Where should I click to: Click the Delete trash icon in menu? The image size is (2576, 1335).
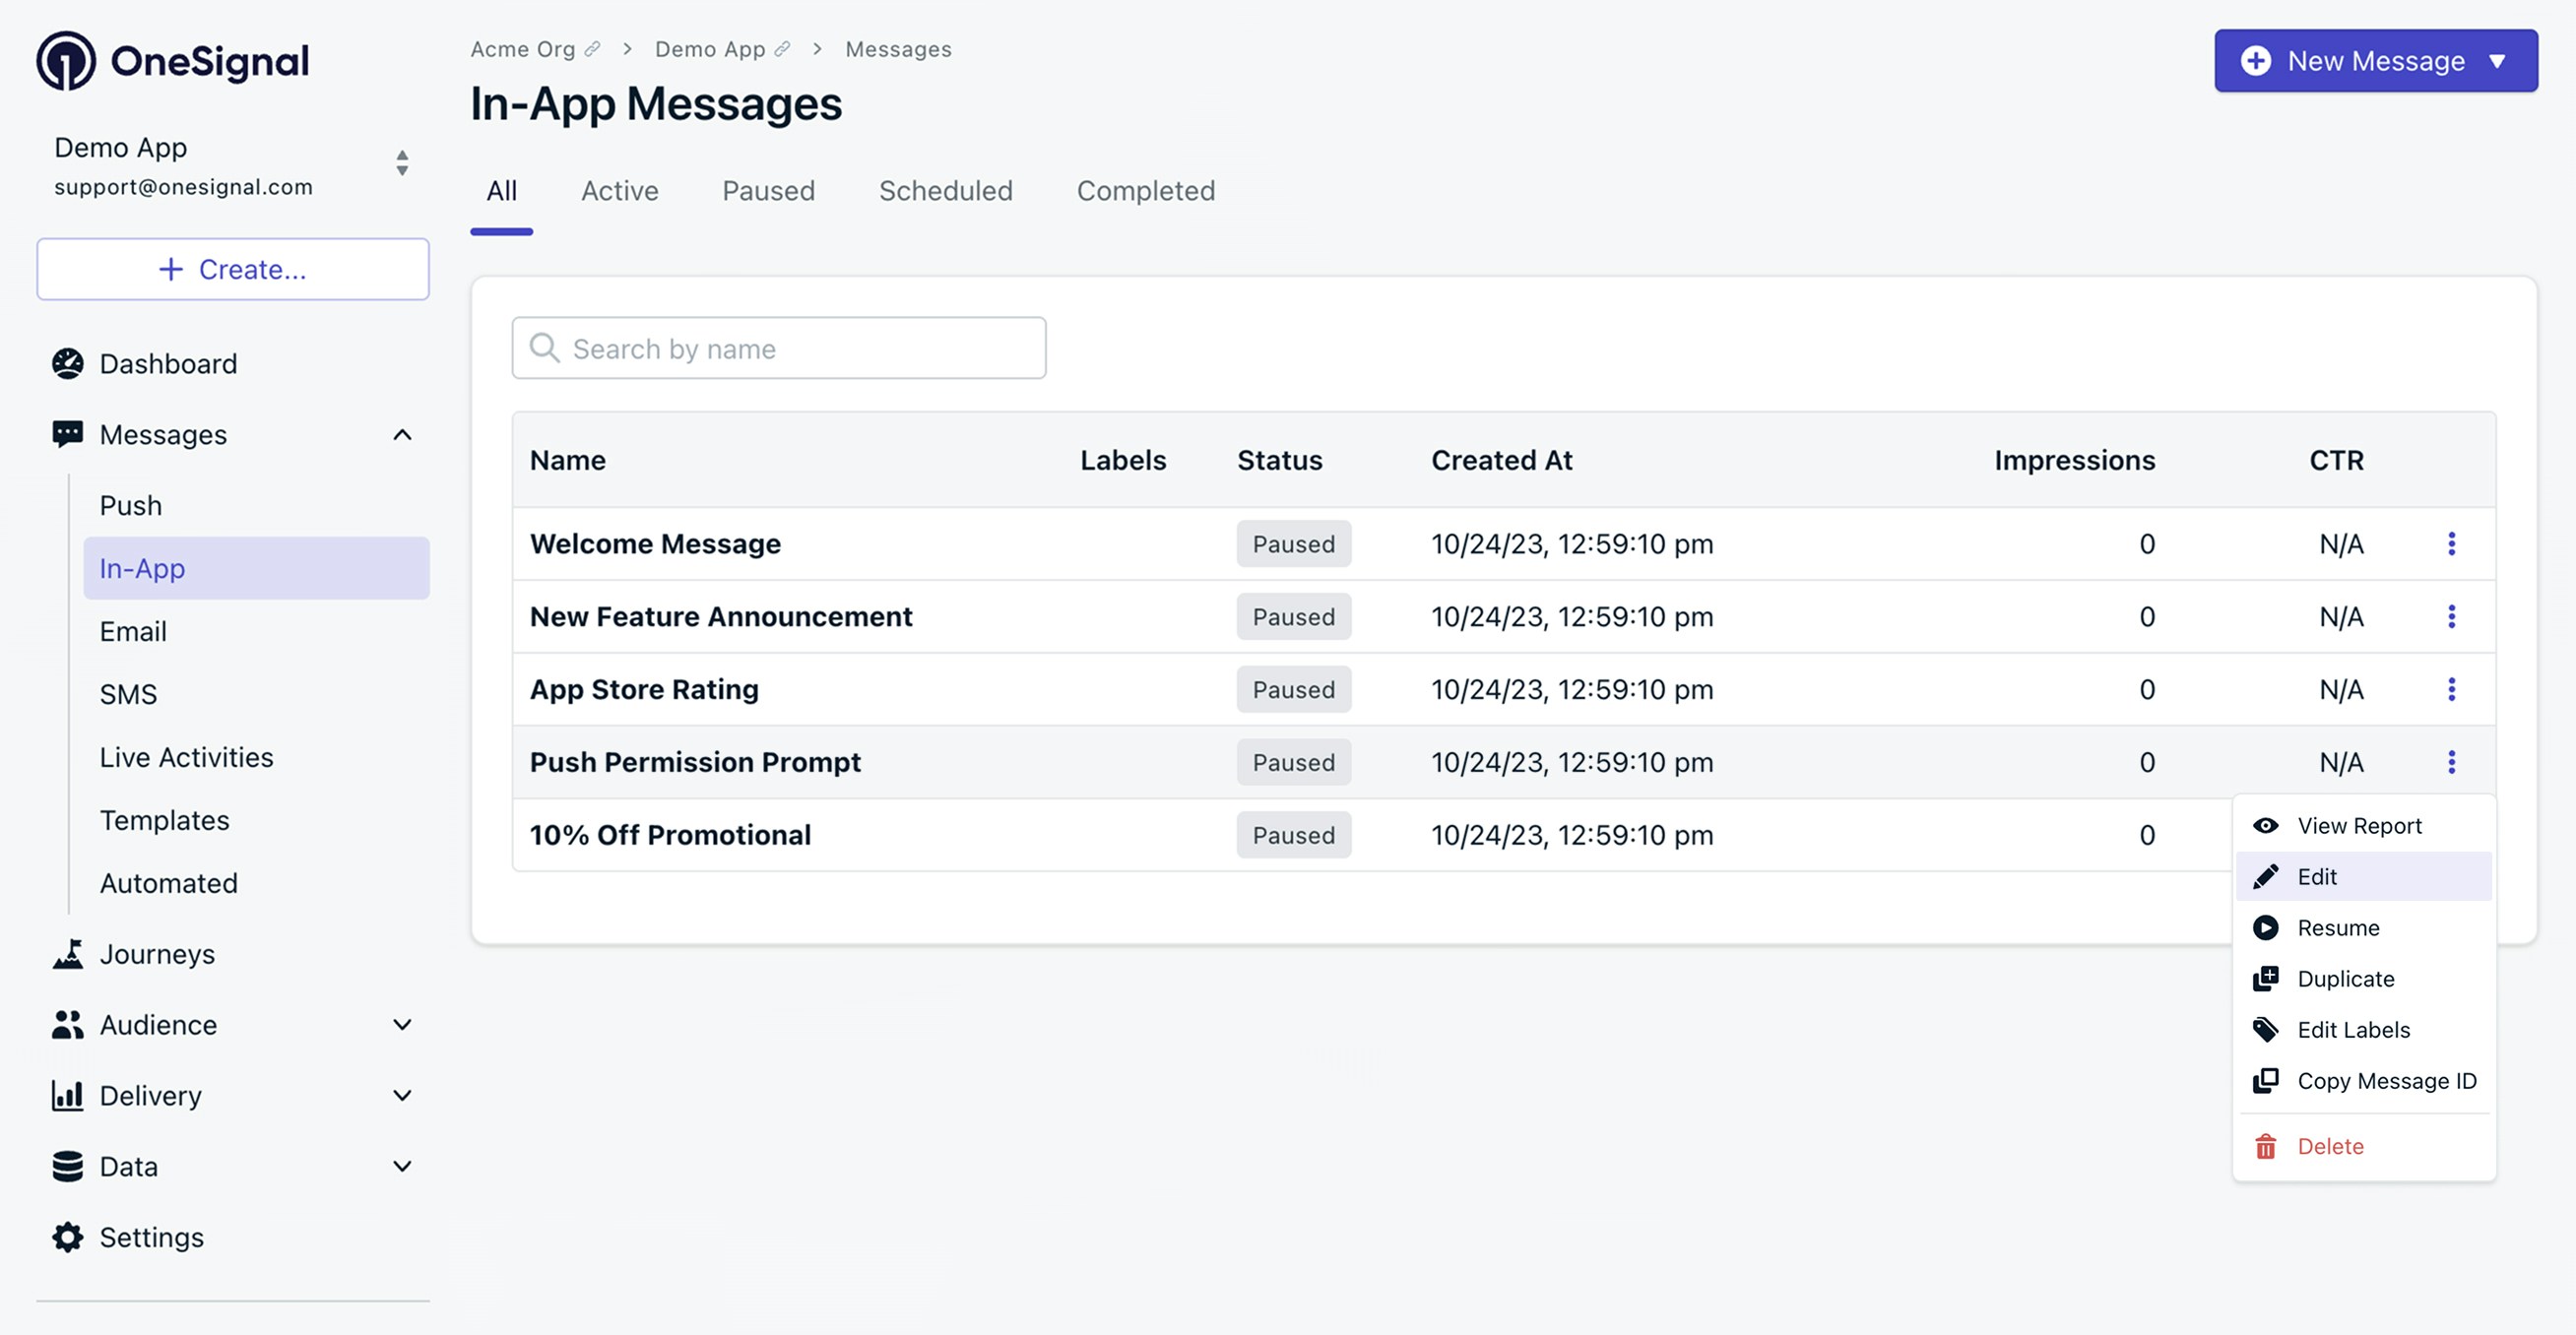click(x=2265, y=1146)
